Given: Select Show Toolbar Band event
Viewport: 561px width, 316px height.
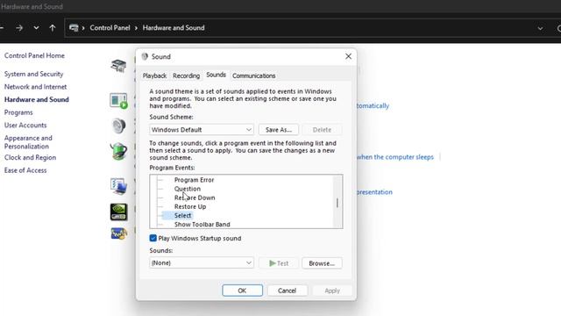Looking at the screenshot, I should [x=202, y=225].
